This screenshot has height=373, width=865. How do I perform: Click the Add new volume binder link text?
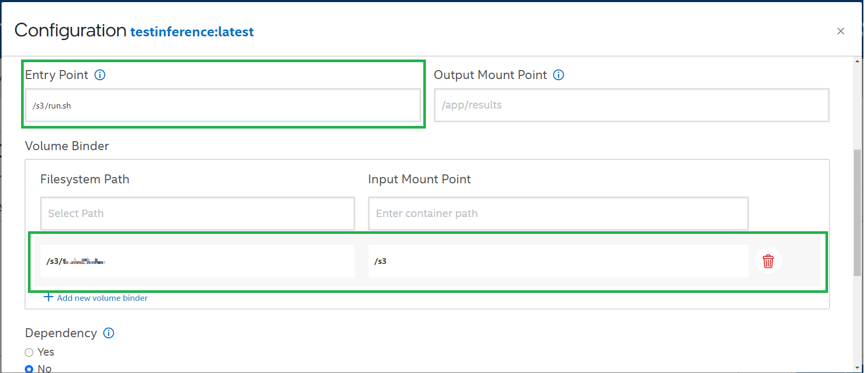click(102, 298)
